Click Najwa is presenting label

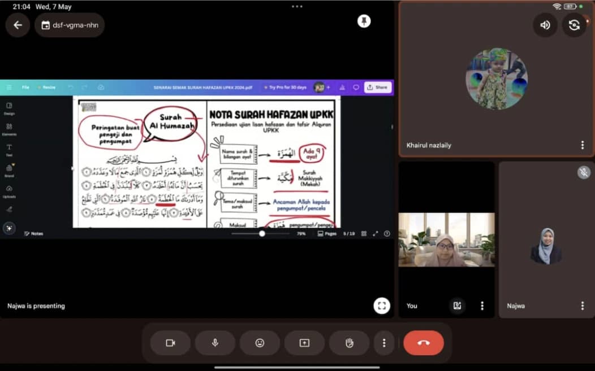coord(36,306)
